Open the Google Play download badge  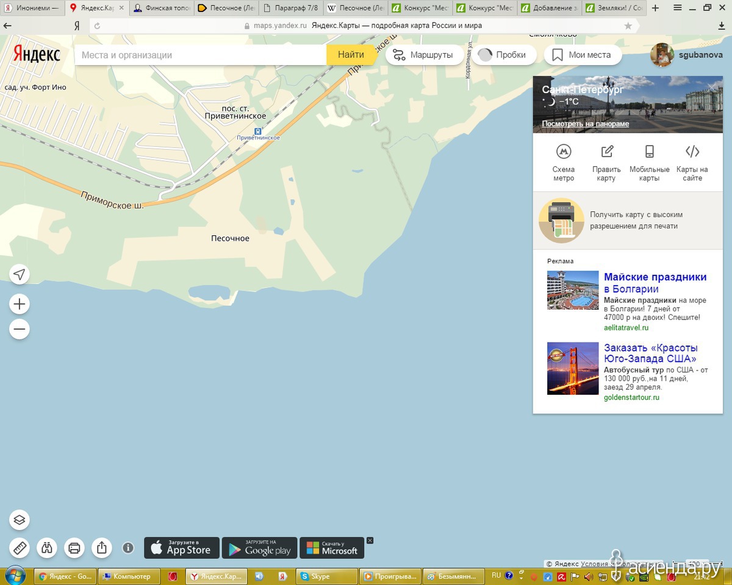click(x=260, y=548)
